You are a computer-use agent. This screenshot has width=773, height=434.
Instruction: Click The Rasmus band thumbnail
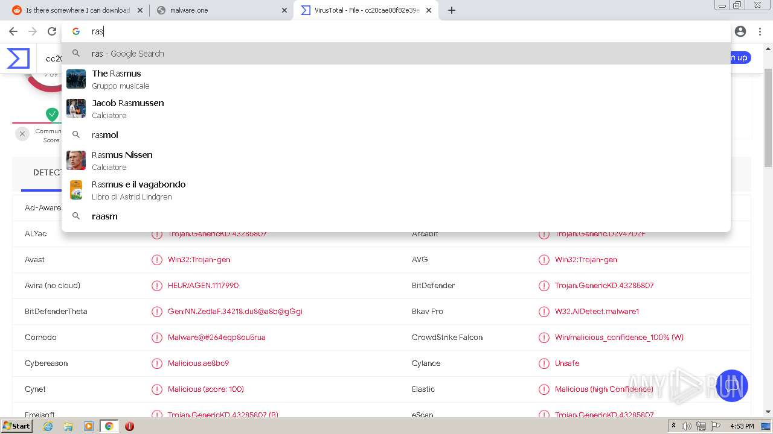click(x=76, y=79)
